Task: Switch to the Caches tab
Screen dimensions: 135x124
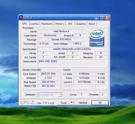Action: pos(35,24)
